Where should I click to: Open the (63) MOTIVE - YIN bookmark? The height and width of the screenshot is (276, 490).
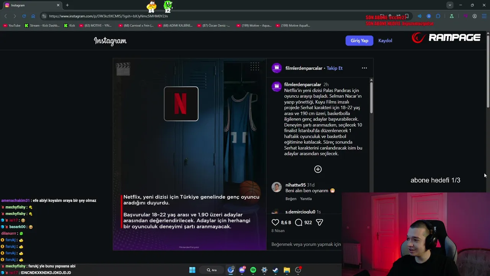pyautogui.click(x=96, y=26)
